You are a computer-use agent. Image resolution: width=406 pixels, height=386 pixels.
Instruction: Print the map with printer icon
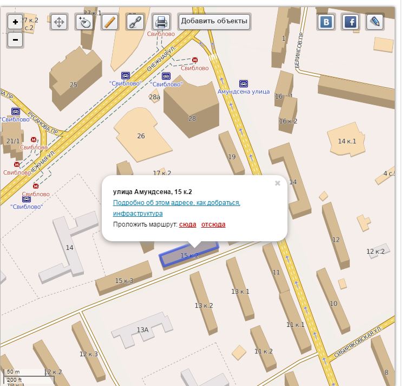[x=161, y=22]
